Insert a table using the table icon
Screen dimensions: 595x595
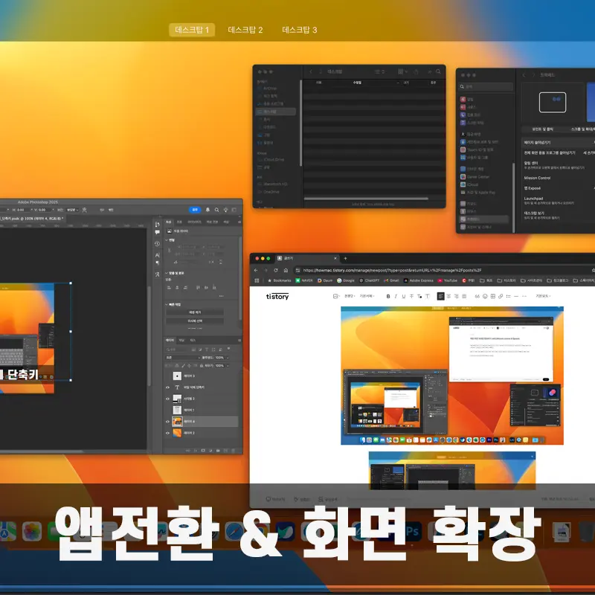[x=492, y=296]
